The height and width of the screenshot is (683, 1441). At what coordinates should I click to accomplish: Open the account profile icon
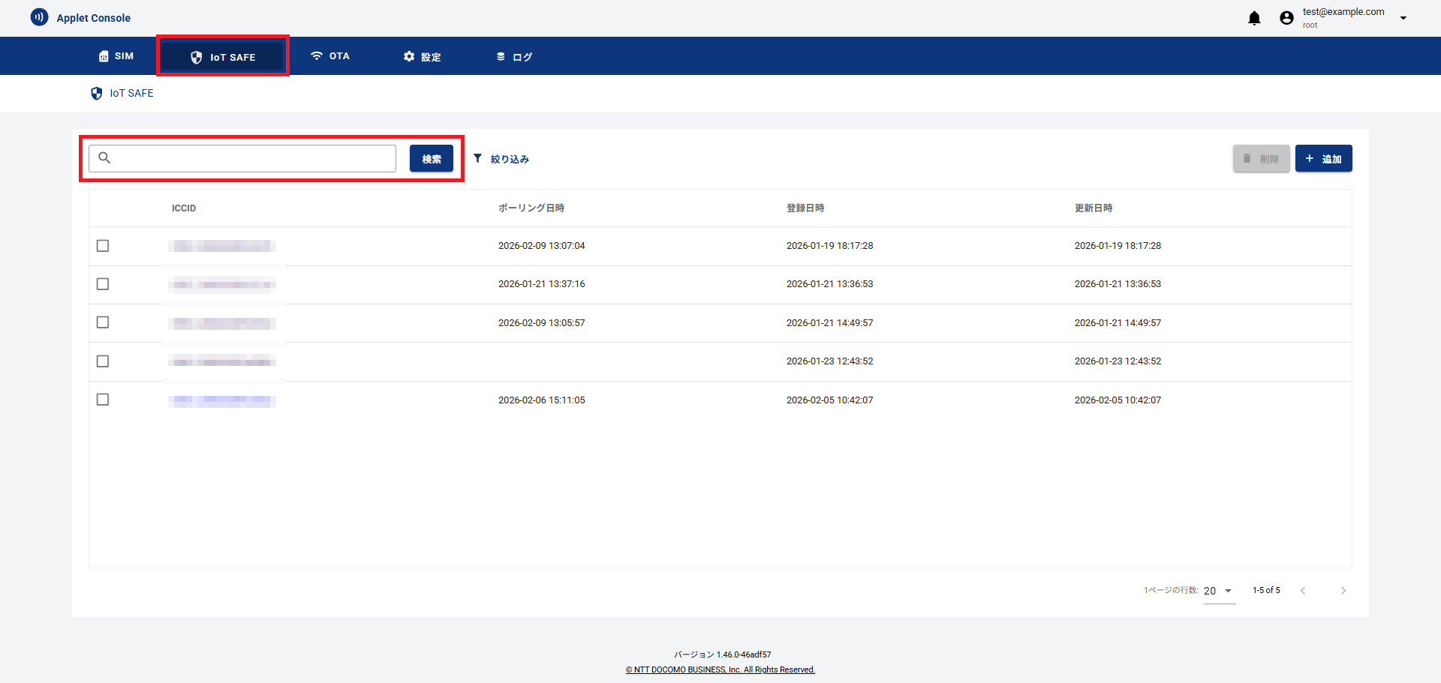pos(1286,17)
